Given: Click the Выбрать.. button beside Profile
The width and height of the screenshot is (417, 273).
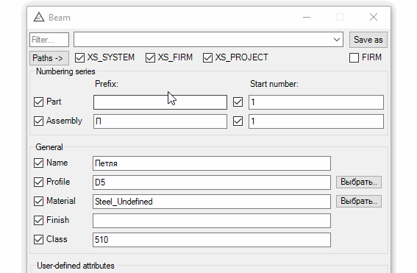Looking at the screenshot, I should pyautogui.click(x=359, y=182).
